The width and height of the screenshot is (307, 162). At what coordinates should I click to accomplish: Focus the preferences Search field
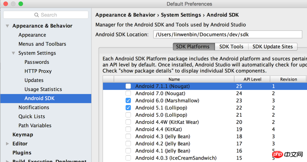pyautogui.click(x=46, y=15)
